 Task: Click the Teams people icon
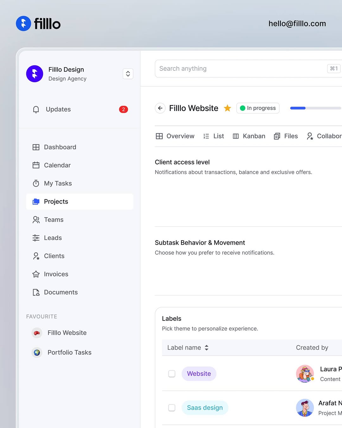tap(36, 220)
